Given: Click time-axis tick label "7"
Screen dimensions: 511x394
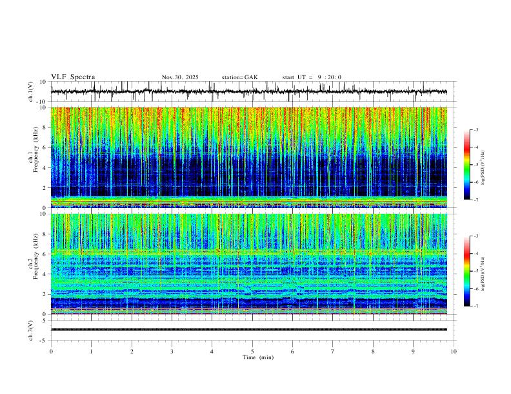Looking at the screenshot, I should 333,352.
